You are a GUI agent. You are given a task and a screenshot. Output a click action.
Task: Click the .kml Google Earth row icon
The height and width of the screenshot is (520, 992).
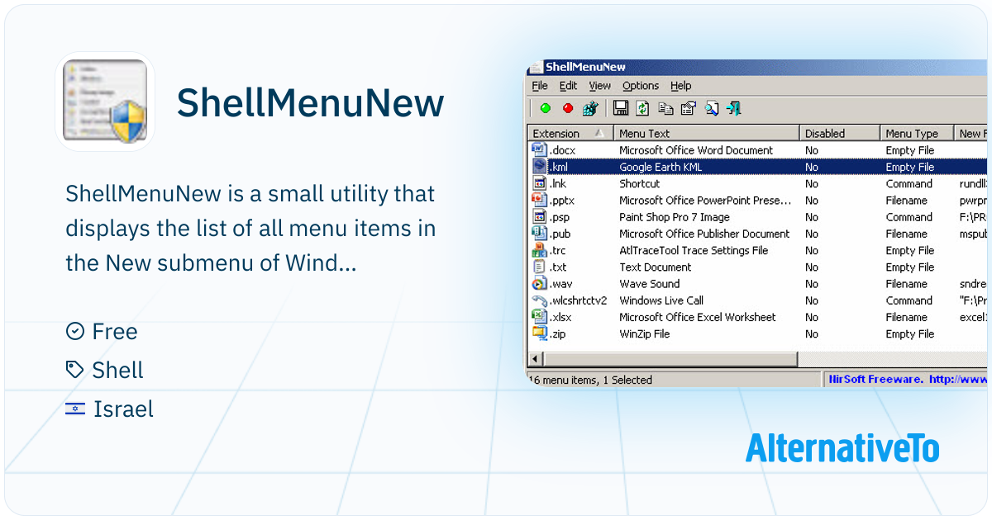[x=540, y=167]
